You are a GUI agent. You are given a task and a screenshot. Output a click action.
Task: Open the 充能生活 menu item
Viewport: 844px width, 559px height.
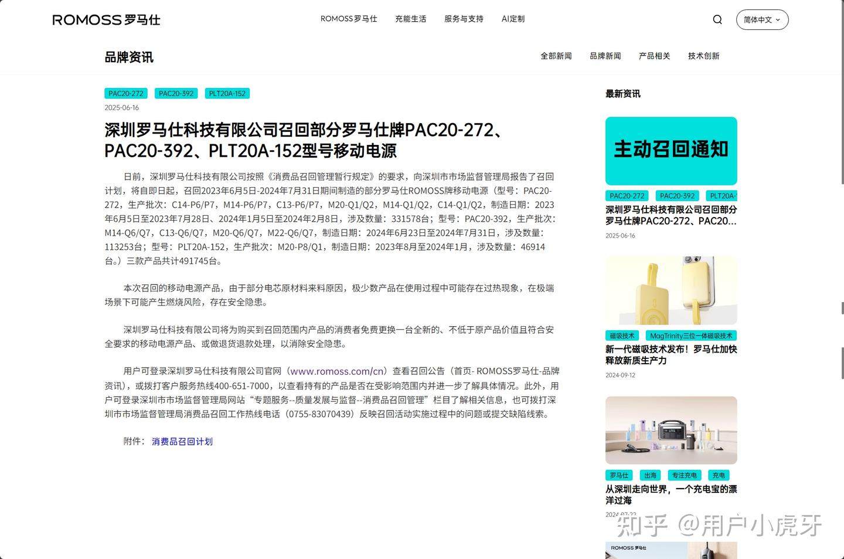click(x=410, y=19)
